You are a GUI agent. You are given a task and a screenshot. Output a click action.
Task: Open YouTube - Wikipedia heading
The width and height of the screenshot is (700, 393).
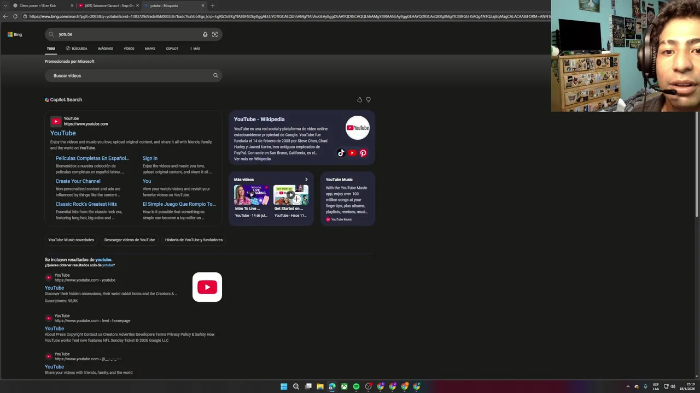point(259,120)
